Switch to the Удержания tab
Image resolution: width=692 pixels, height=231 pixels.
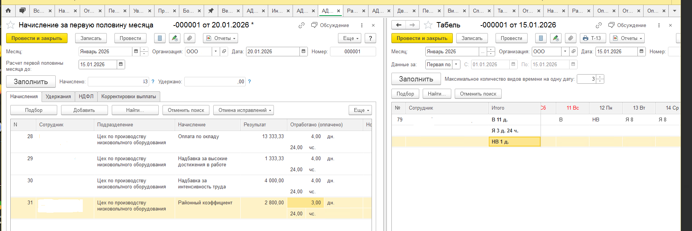coord(58,96)
